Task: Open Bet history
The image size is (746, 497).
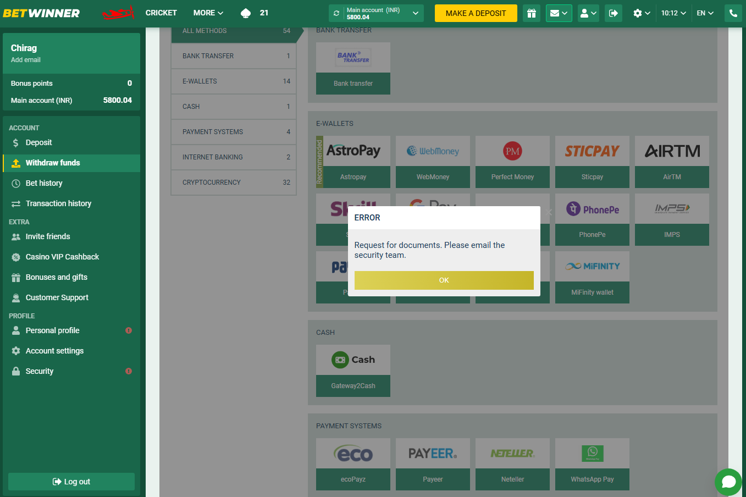Action: pos(71,183)
